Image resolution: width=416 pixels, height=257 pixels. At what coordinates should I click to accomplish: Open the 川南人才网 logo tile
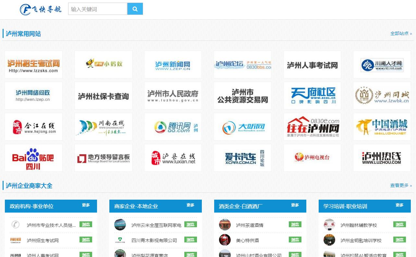tap(382, 64)
